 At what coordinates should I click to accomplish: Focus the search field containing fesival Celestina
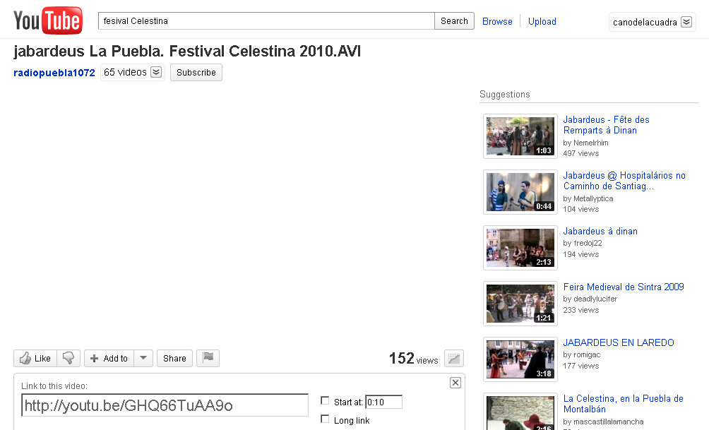click(x=266, y=20)
